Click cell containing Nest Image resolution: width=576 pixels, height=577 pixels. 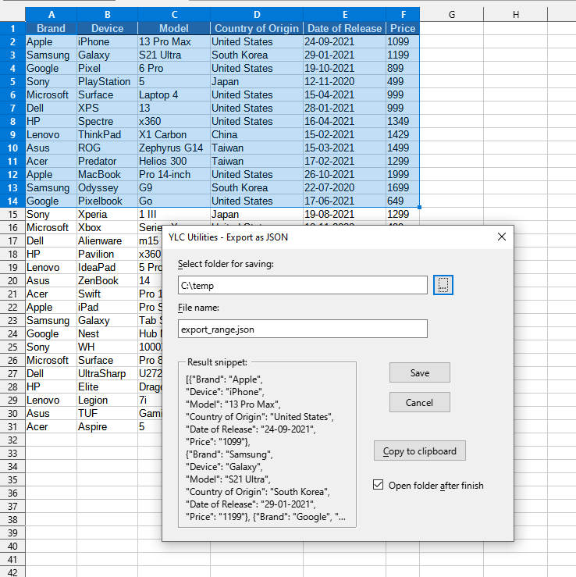107,333
